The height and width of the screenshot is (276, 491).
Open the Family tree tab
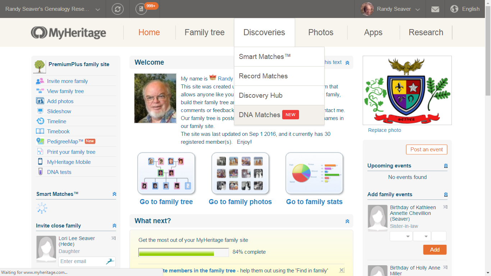(x=205, y=32)
